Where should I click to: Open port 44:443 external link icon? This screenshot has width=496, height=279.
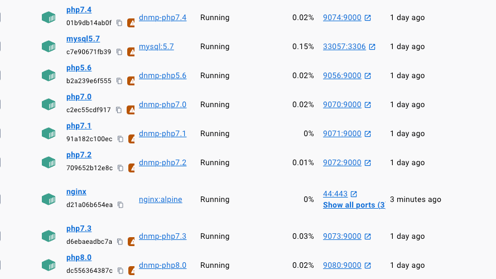coord(354,194)
